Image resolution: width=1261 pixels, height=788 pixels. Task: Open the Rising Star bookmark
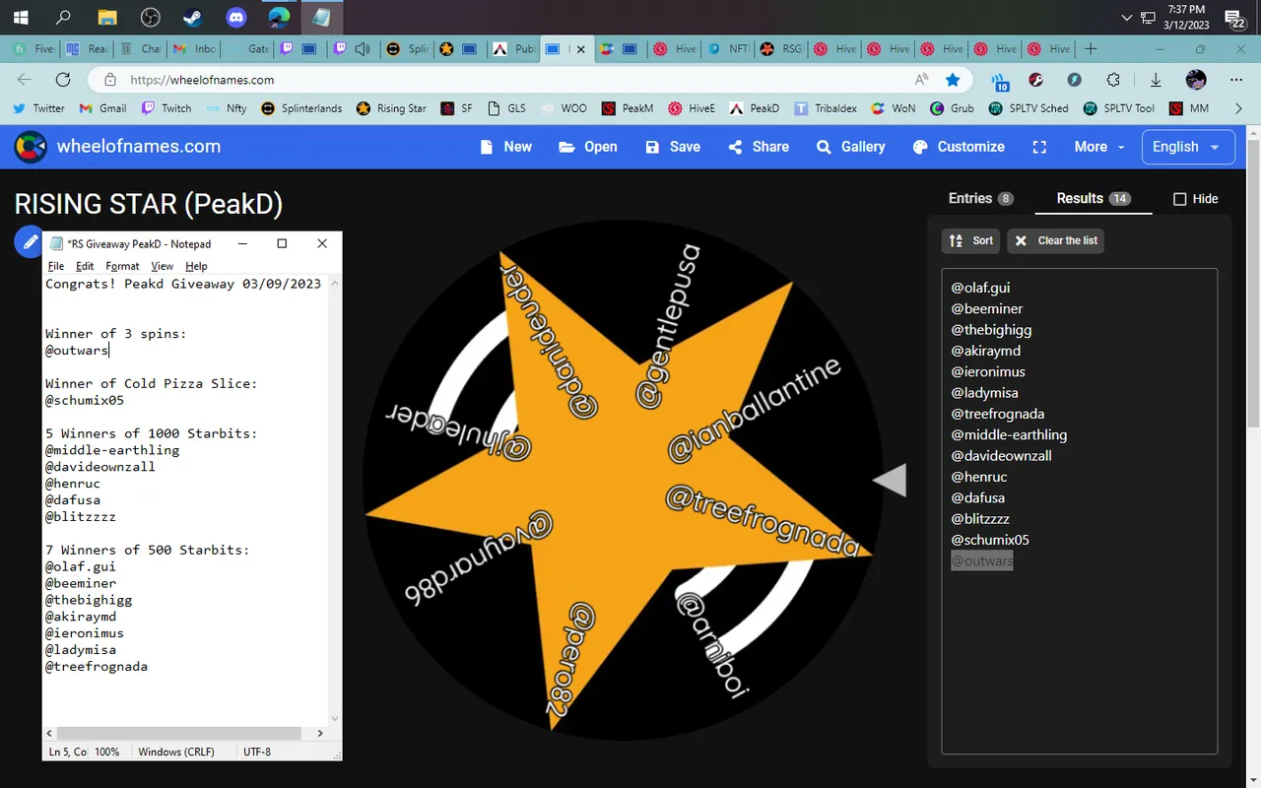coord(392,108)
